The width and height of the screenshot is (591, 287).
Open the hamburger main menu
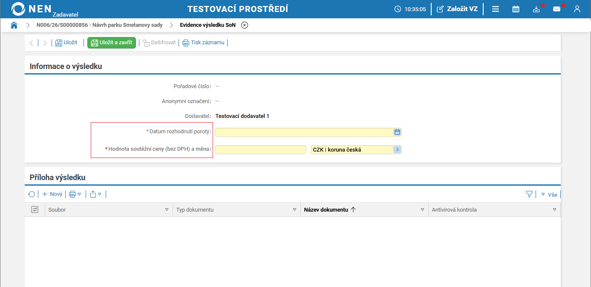[x=496, y=9]
